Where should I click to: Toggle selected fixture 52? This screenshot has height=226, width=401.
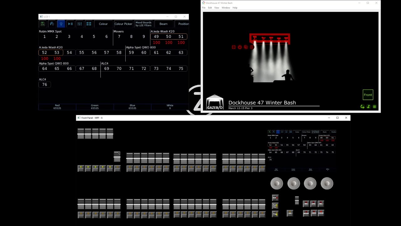[44, 53]
